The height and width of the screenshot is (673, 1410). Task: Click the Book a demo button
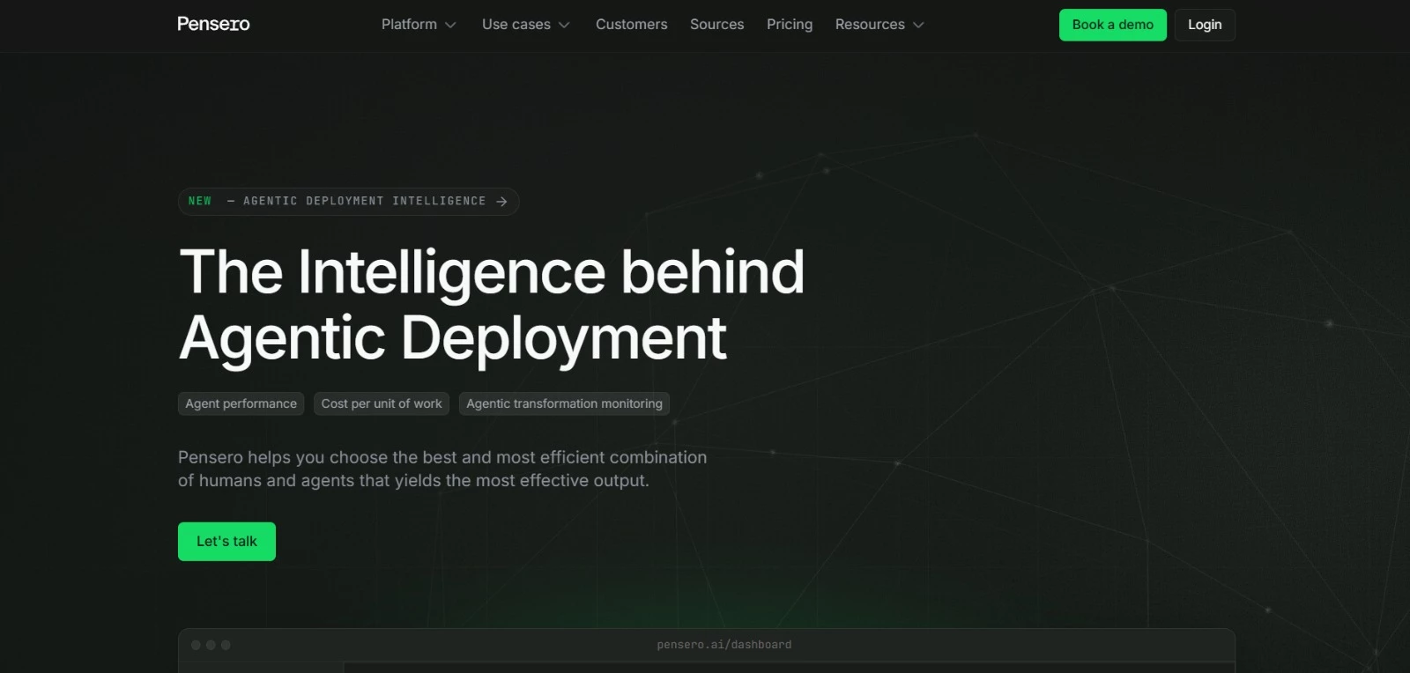[1112, 25]
